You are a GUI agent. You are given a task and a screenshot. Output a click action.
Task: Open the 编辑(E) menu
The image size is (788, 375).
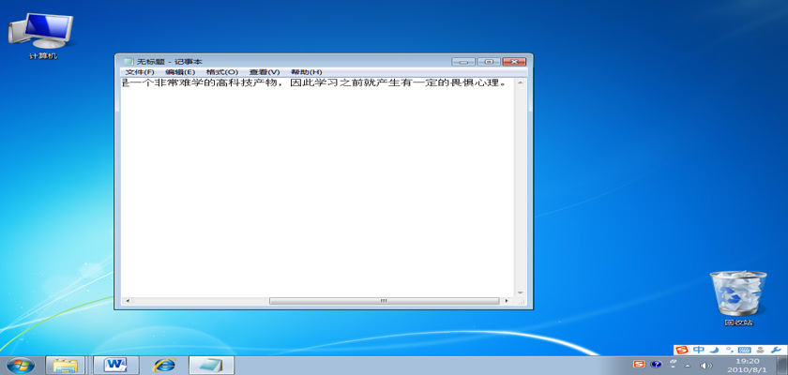pyautogui.click(x=180, y=72)
